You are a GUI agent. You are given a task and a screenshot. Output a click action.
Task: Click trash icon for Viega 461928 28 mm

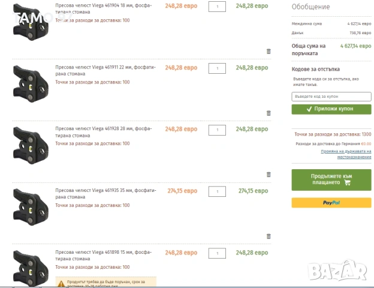[269, 175]
